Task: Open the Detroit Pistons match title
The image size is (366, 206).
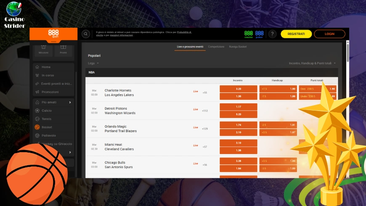Action: pyautogui.click(x=116, y=108)
